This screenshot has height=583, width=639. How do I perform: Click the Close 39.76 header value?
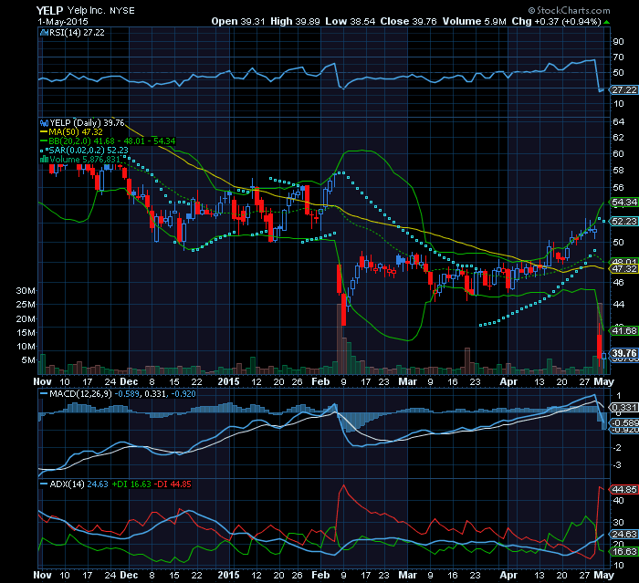[408, 21]
